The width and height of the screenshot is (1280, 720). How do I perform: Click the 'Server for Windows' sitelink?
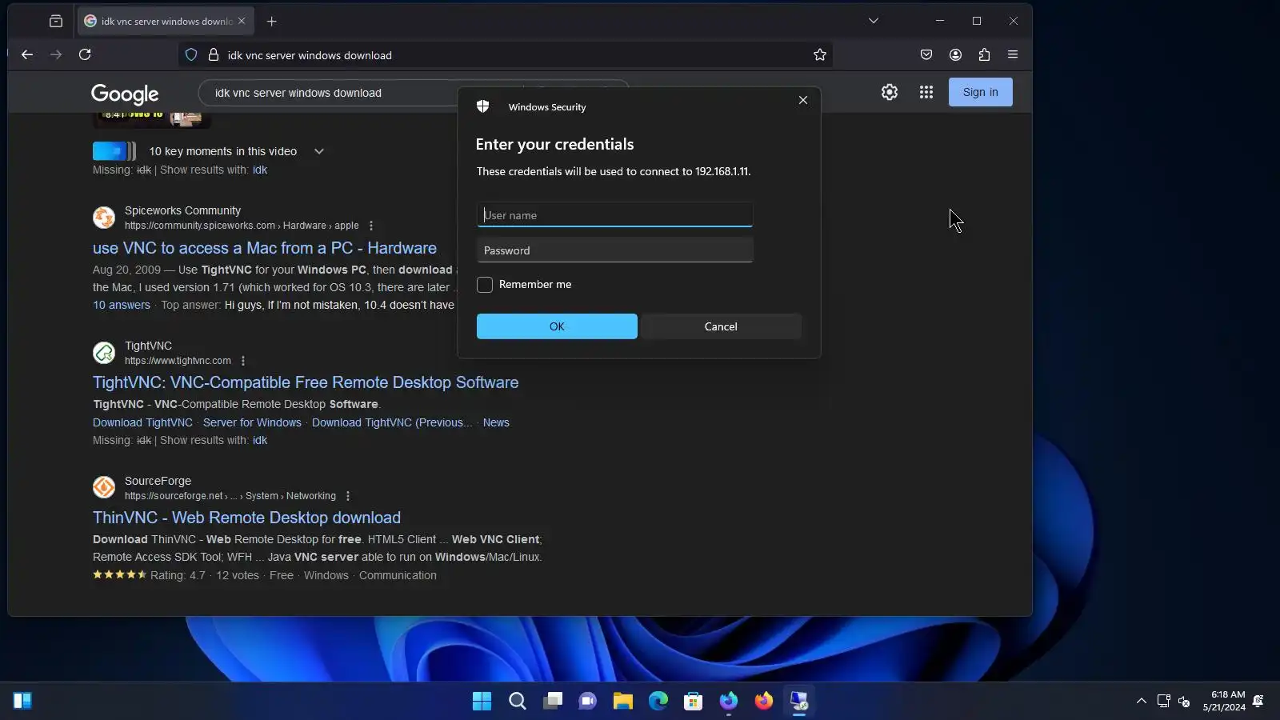pos(252,422)
